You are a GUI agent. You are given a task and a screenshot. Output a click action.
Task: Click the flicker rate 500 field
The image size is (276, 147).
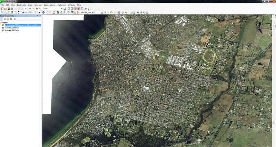127,12
